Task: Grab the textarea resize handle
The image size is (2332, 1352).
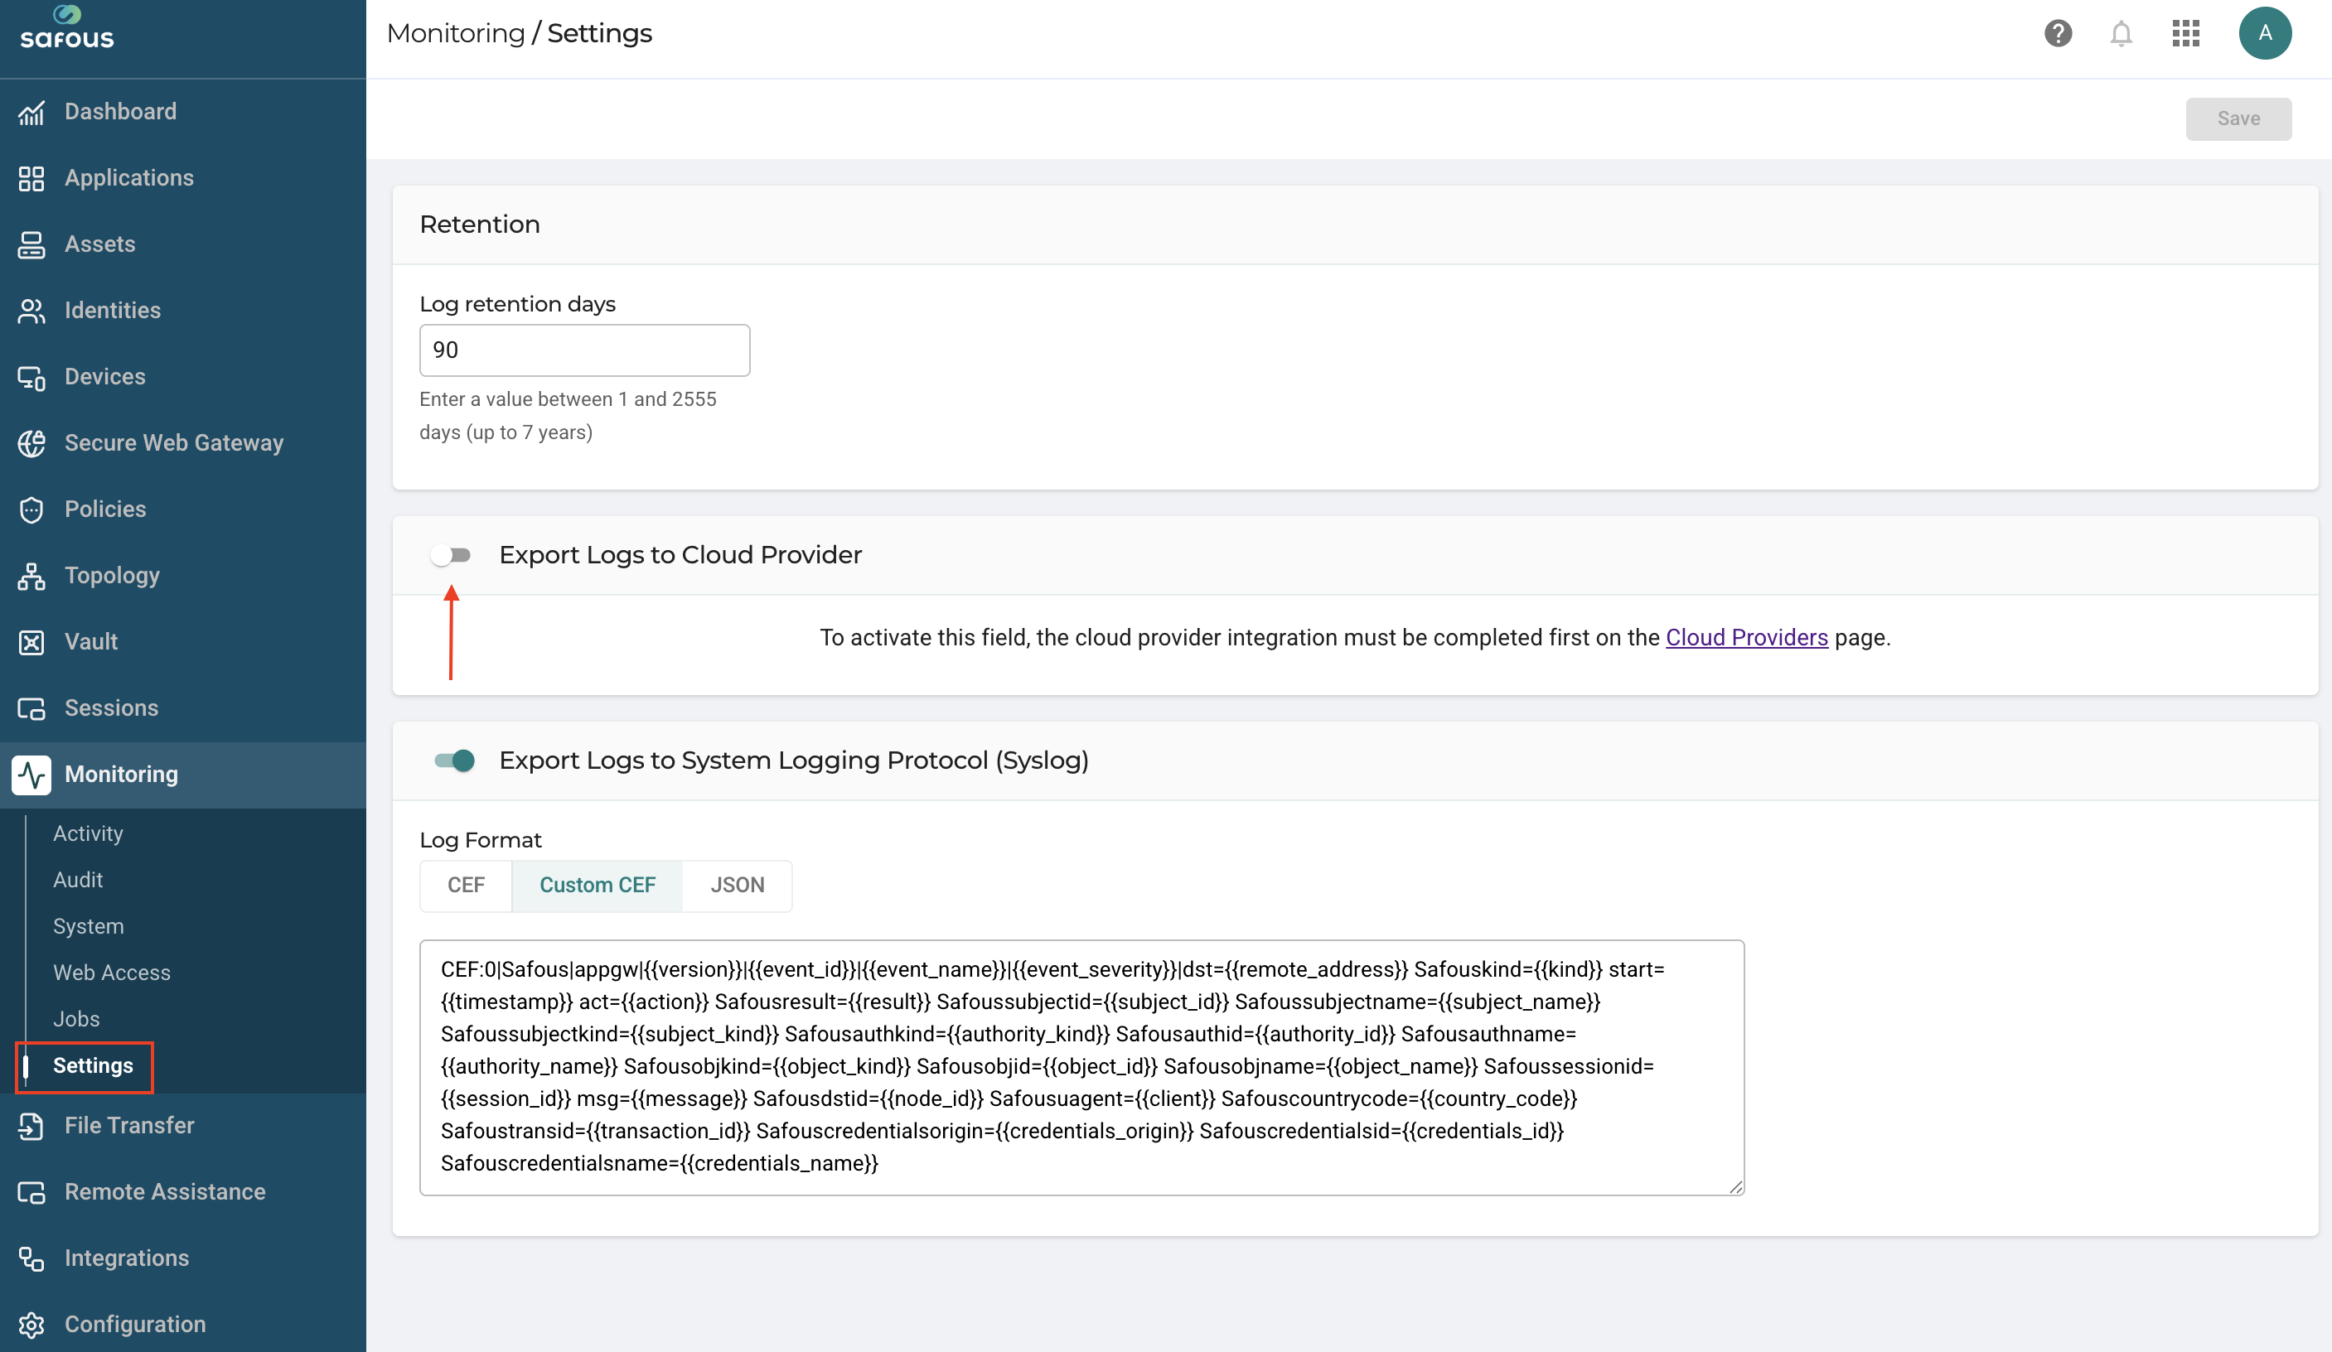Action: [x=1734, y=1186]
